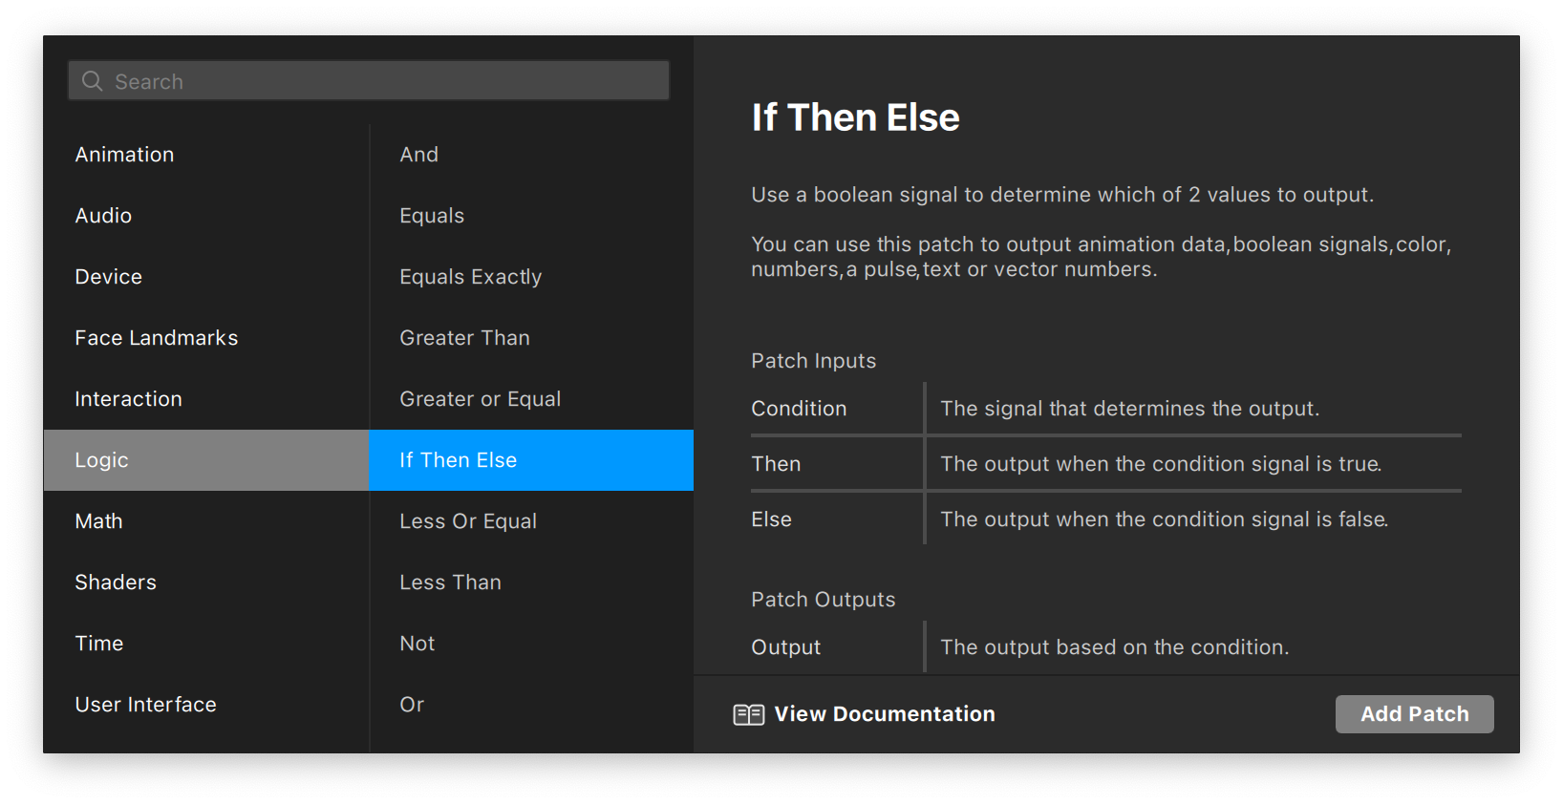1563x804 pixels.
Task: Open the Device category
Action: pos(108,277)
